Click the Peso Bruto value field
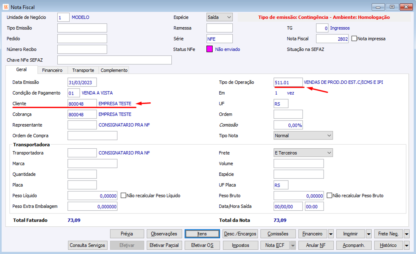The height and width of the screenshot is (254, 416). point(299,196)
